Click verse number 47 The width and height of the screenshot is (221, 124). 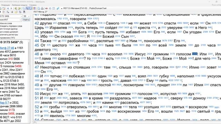[x=37, y=67]
